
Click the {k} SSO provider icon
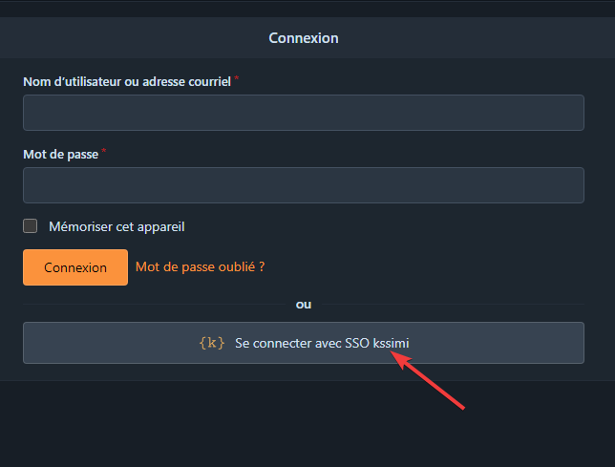(211, 343)
